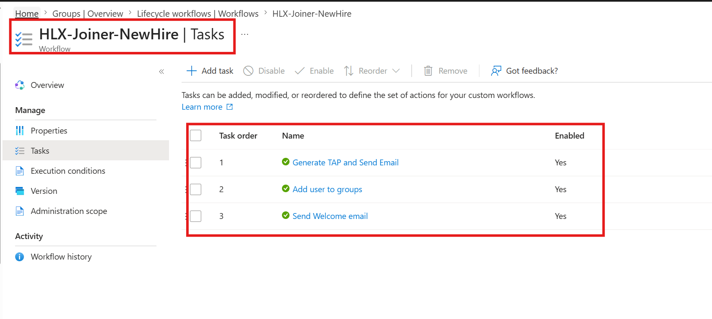Click HLX-Joiner-NewHire breadcrumb
The height and width of the screenshot is (319, 712).
point(312,13)
